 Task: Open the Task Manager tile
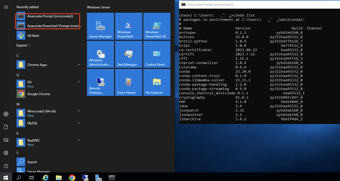click(x=128, y=54)
